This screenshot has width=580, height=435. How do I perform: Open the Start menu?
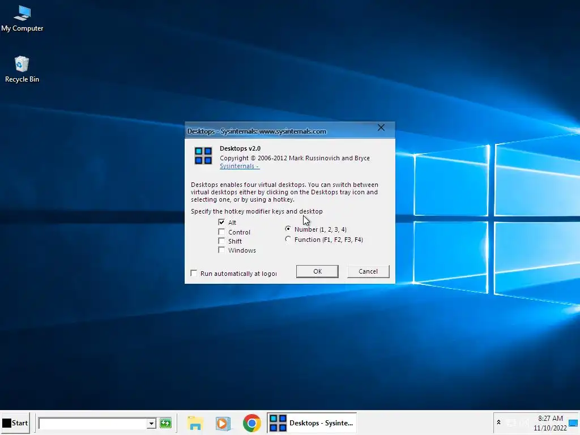(15, 423)
